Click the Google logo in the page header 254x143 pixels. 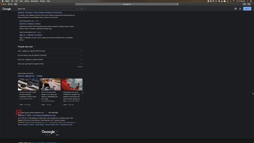7,9
